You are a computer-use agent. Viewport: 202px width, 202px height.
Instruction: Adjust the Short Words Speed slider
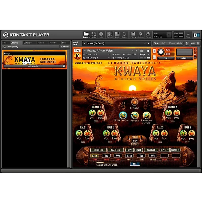[x=107, y=163]
